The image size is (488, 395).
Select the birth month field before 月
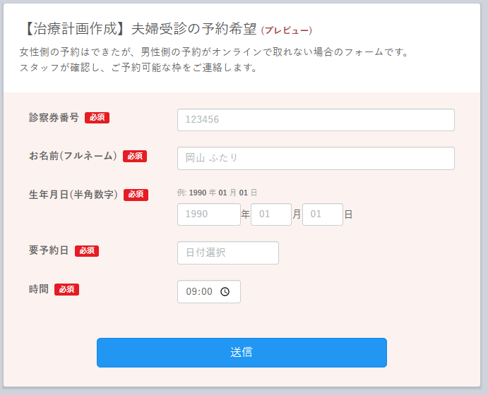coord(271,214)
